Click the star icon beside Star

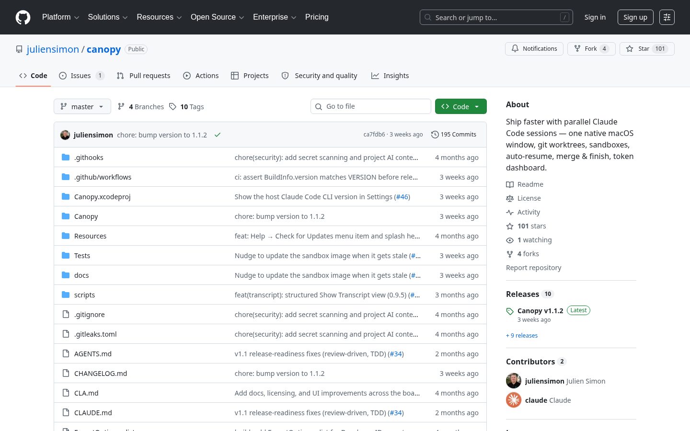630,49
